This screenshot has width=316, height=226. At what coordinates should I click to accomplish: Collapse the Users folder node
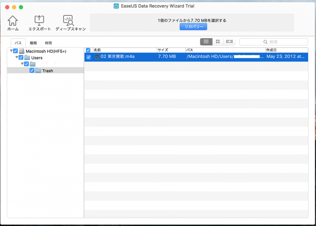click(17, 57)
